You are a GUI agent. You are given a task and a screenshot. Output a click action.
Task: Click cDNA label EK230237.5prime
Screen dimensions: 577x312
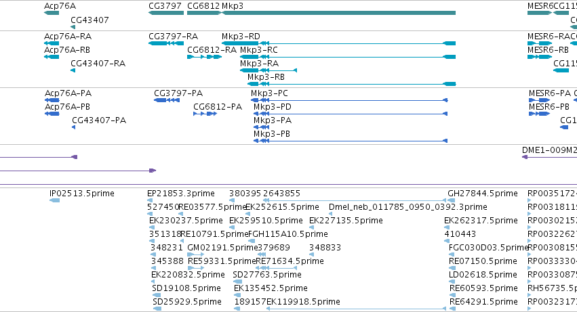point(186,221)
